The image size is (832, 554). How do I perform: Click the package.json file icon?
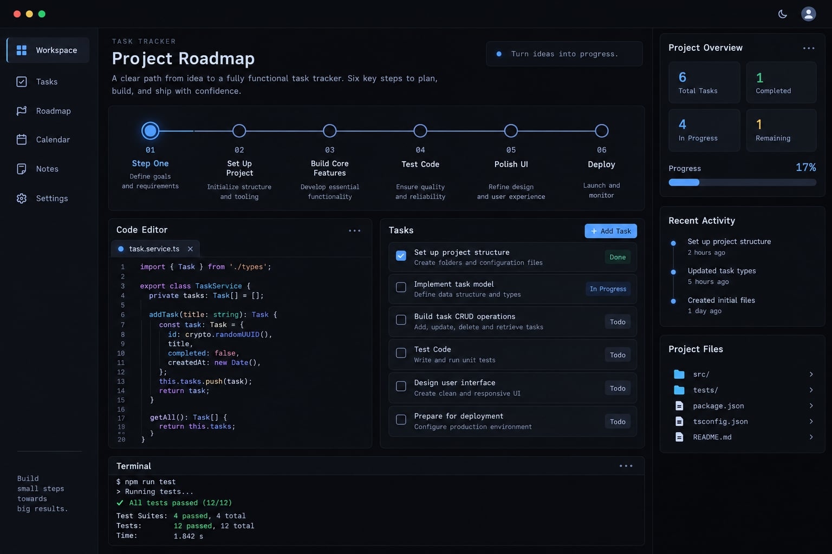[x=679, y=406]
